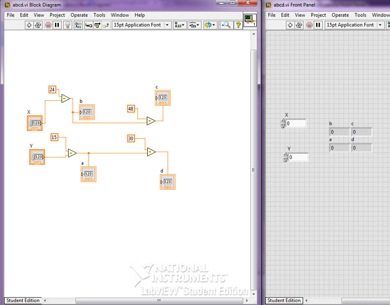Open Operate menu in Block Diagram window

click(79, 15)
